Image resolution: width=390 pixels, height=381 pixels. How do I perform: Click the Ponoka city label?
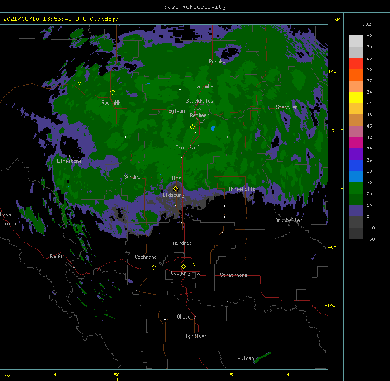tap(217, 62)
